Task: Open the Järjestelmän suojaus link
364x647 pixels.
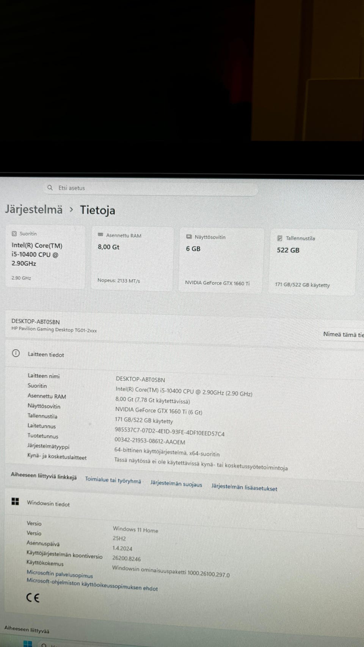Action: (176, 484)
